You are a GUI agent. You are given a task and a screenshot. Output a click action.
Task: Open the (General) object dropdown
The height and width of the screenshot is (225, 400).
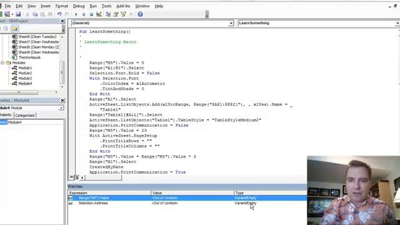point(231,23)
